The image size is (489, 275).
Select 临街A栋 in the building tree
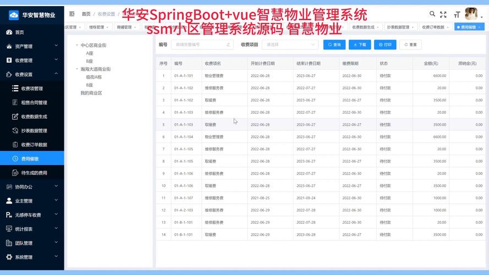(94, 78)
